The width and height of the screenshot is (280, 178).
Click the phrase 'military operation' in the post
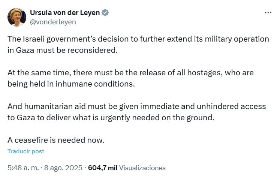[x=237, y=39]
